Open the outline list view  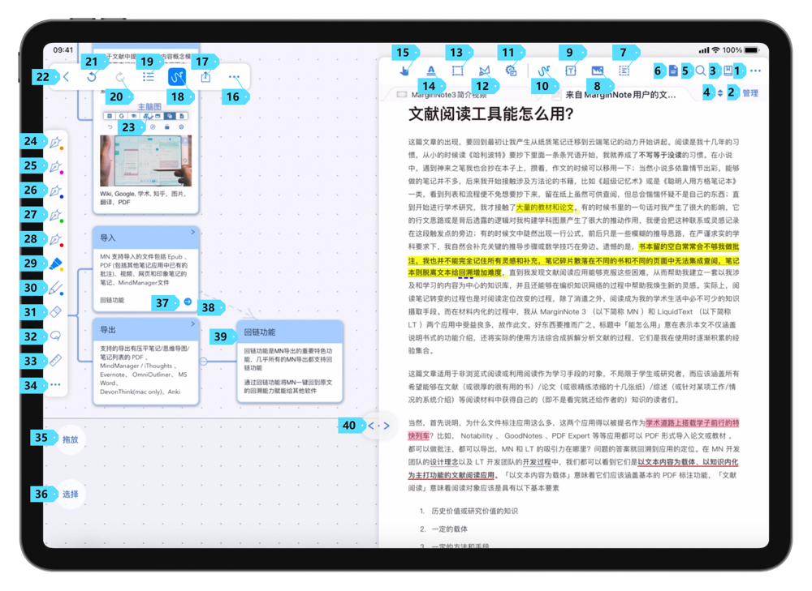click(149, 77)
